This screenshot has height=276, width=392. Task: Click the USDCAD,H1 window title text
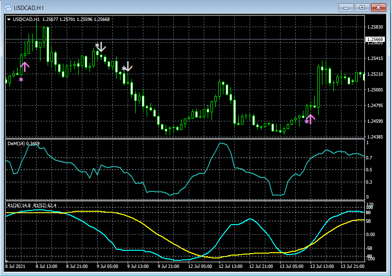tap(29, 8)
